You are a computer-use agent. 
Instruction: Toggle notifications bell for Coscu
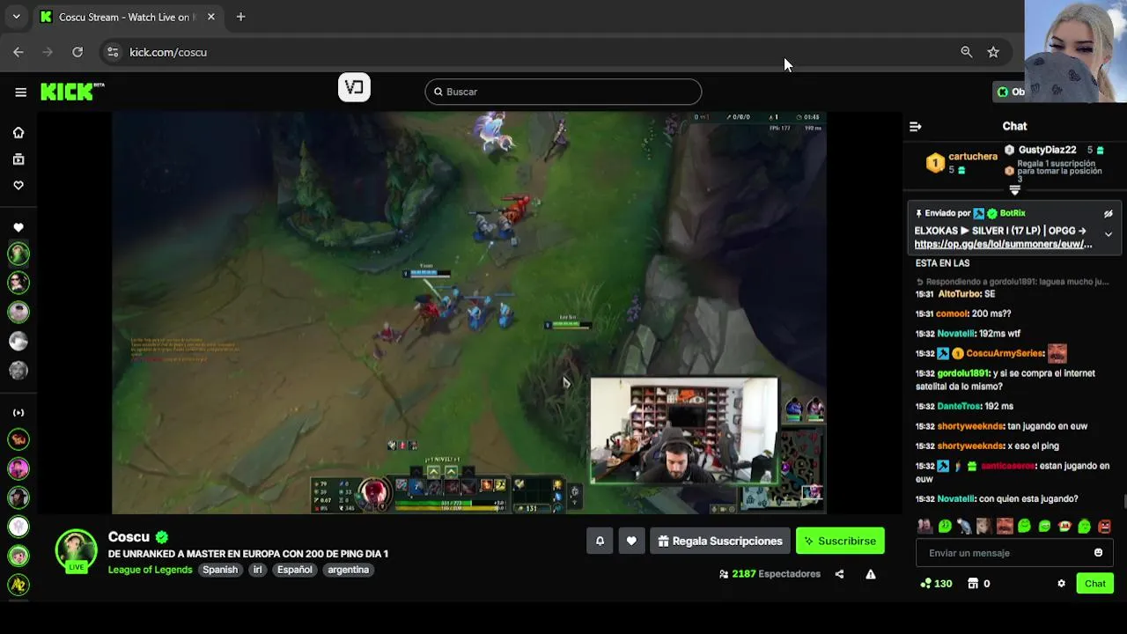coord(600,541)
